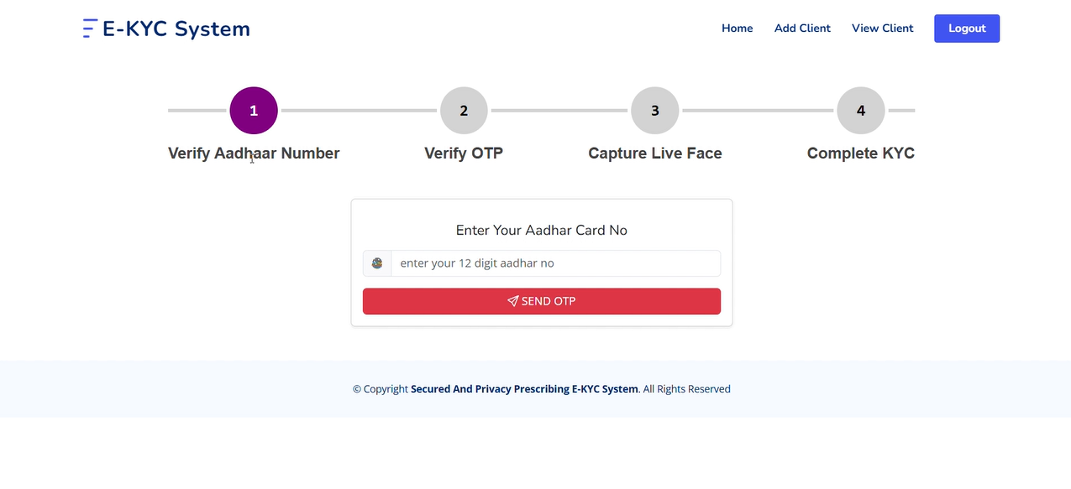Click the Complete KYC step label
1071x489 pixels.
(x=861, y=153)
